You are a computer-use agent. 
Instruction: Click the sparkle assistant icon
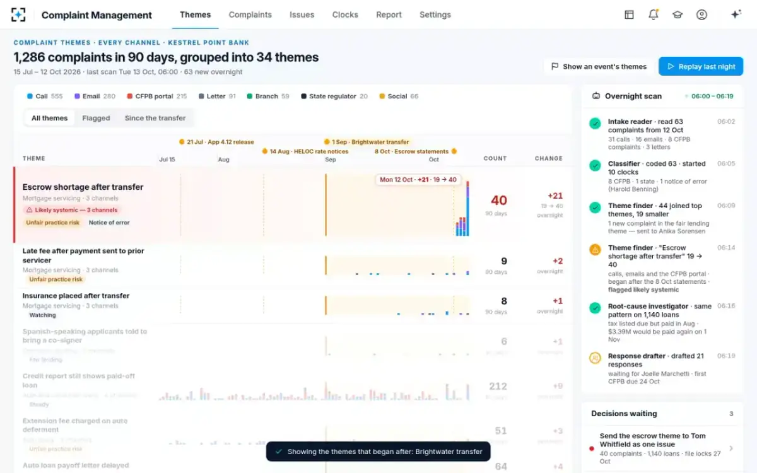click(x=736, y=15)
